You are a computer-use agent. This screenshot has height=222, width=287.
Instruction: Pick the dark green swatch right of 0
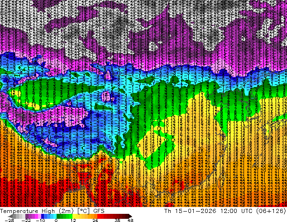point(58,216)
